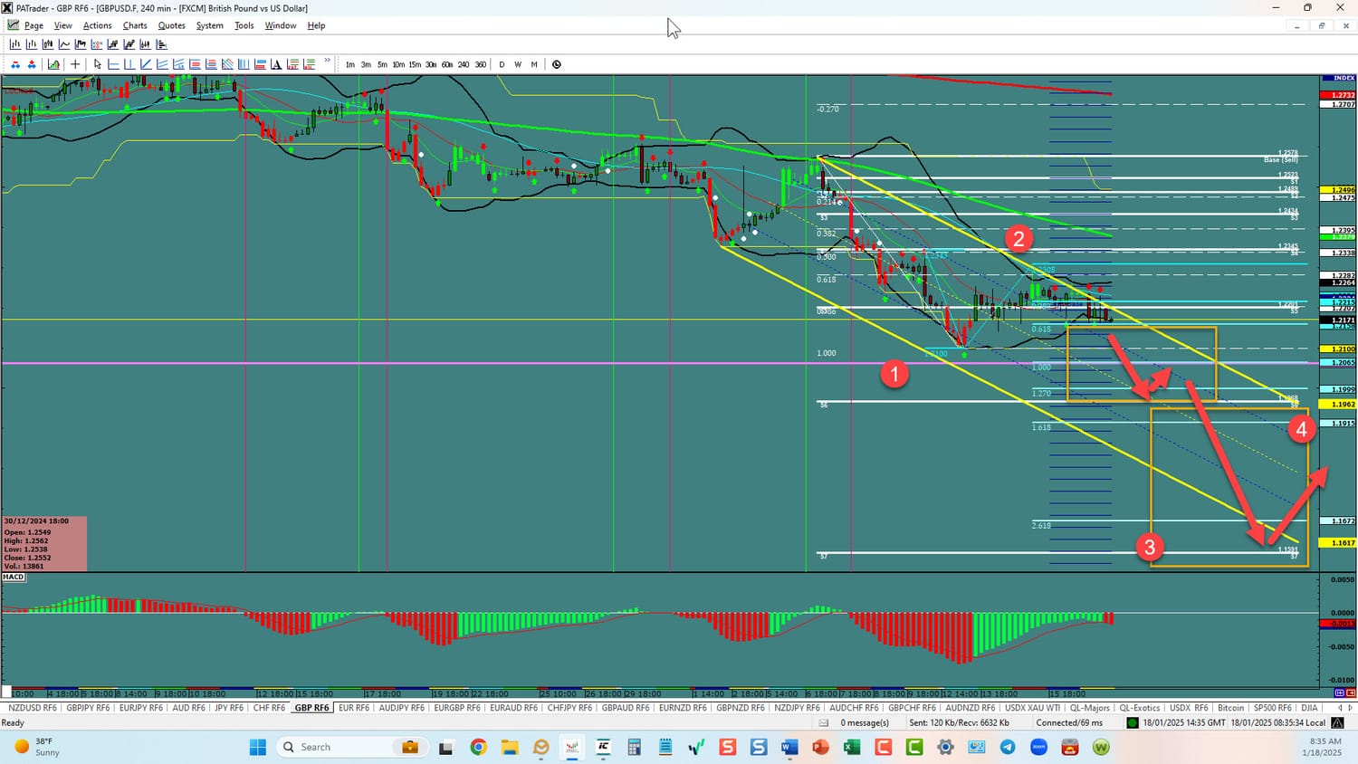Open Telegram from the taskbar
Viewport: 1358px width, 764px height.
pos(1008,747)
